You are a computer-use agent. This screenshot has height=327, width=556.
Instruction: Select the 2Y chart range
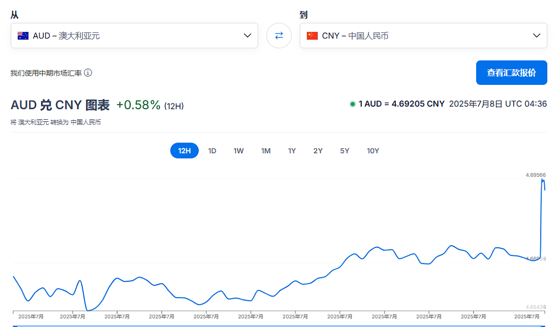tap(318, 151)
